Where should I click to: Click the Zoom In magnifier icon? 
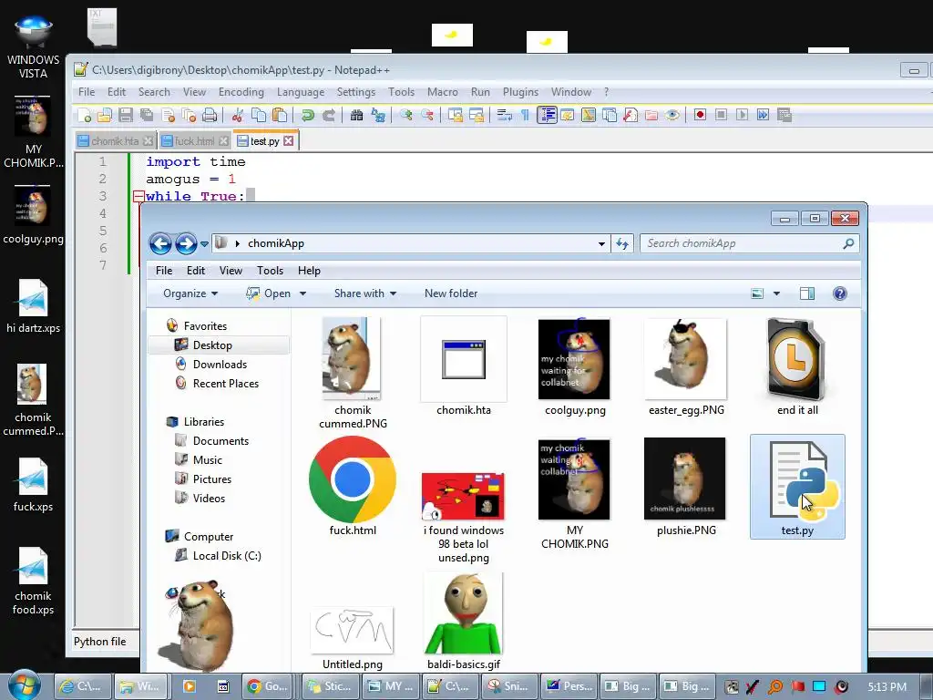[405, 115]
